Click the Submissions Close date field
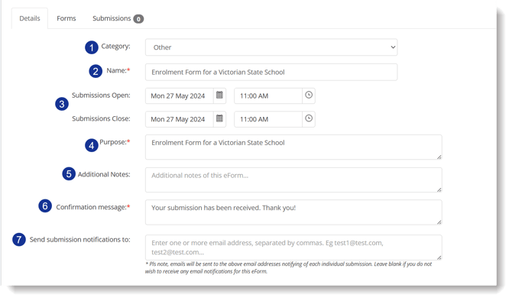 pos(180,119)
